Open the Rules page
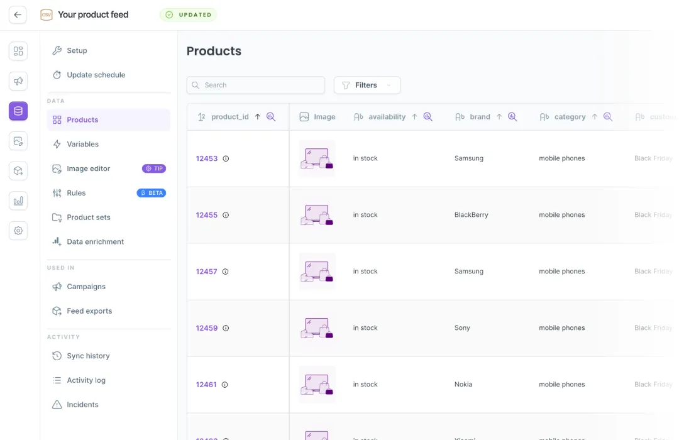The width and height of the screenshot is (684, 440). (109, 193)
